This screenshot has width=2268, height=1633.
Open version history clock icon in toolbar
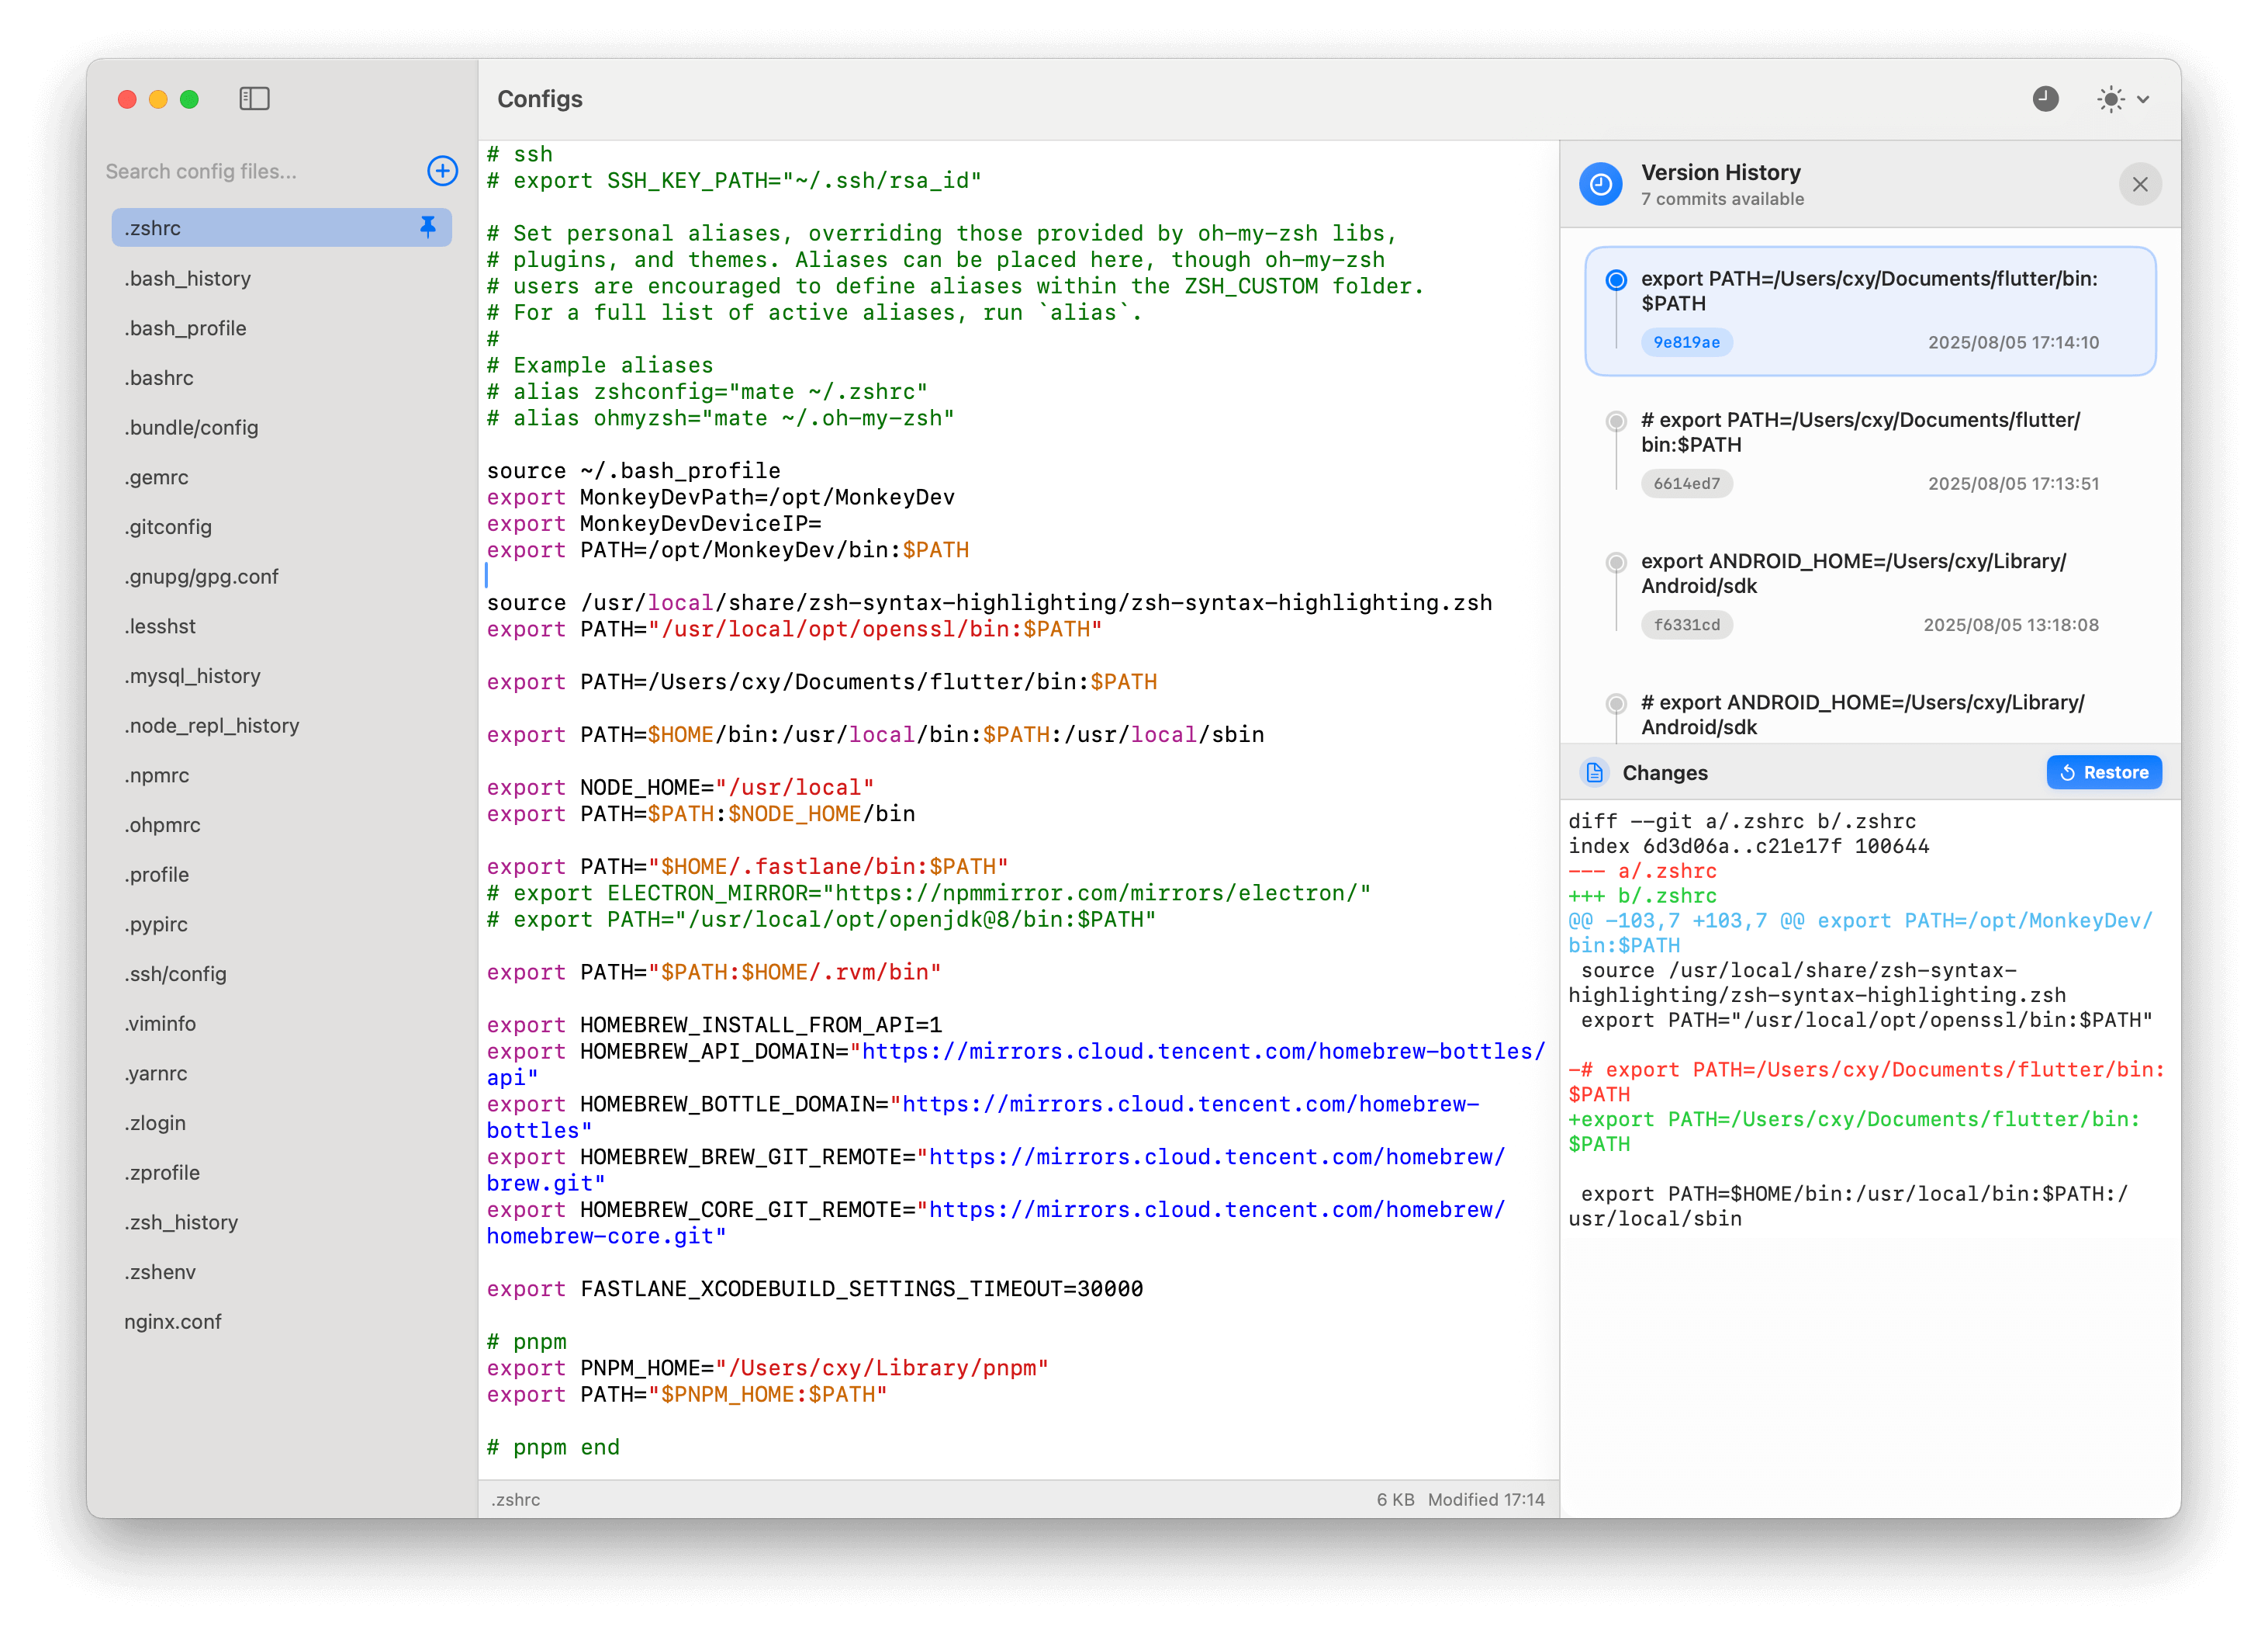pyautogui.click(x=2045, y=98)
